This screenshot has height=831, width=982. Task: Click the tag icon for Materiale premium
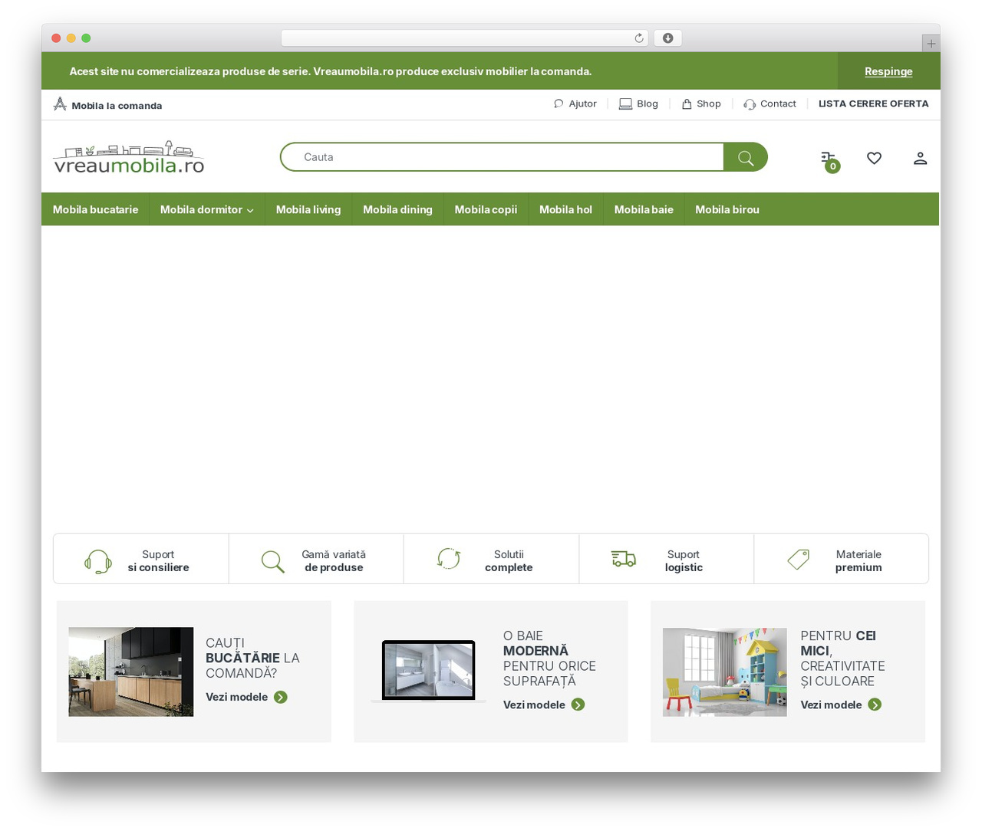click(x=798, y=559)
